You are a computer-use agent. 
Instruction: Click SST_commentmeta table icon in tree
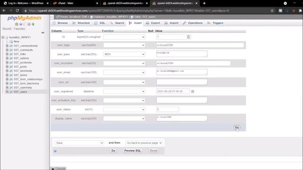11,46
